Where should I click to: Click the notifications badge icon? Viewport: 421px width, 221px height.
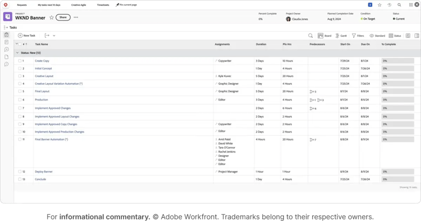370,5
